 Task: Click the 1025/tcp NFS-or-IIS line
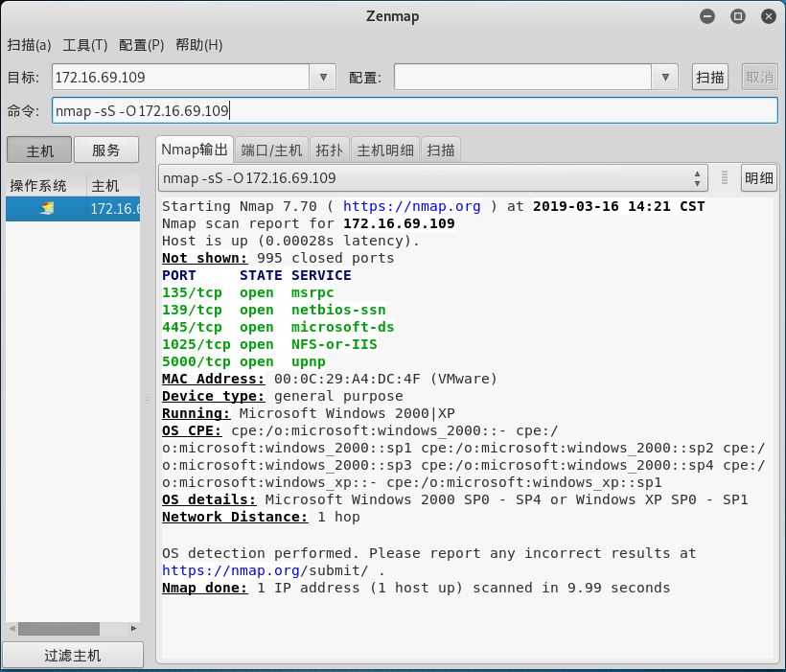click(x=269, y=344)
